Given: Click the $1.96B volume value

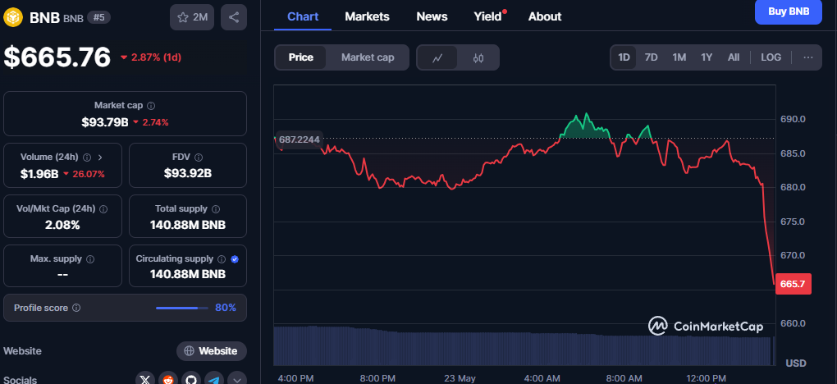Looking at the screenshot, I should pos(39,174).
